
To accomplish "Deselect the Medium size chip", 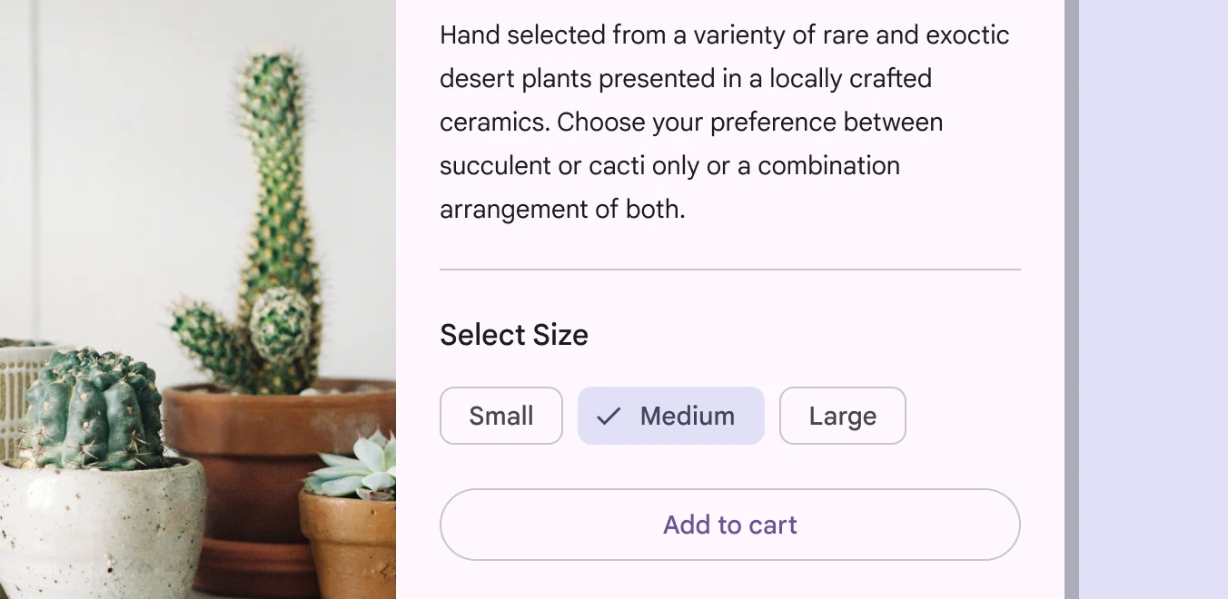I will click(671, 416).
